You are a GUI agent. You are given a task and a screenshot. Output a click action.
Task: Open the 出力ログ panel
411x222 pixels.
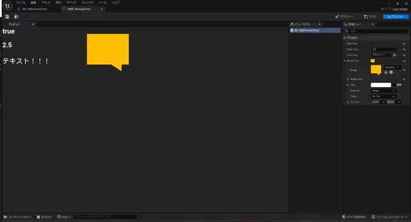44,217
